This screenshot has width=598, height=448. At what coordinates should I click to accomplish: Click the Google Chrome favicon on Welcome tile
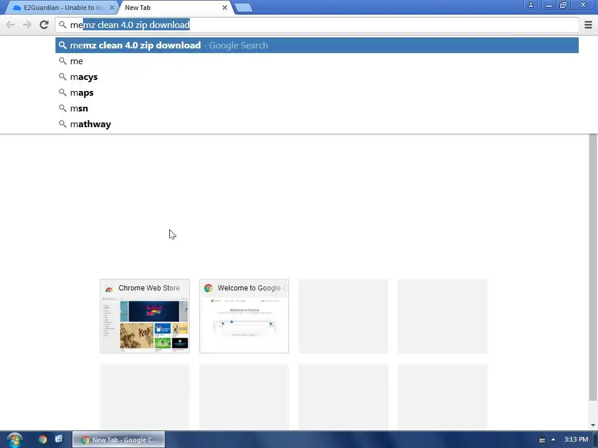pos(208,288)
